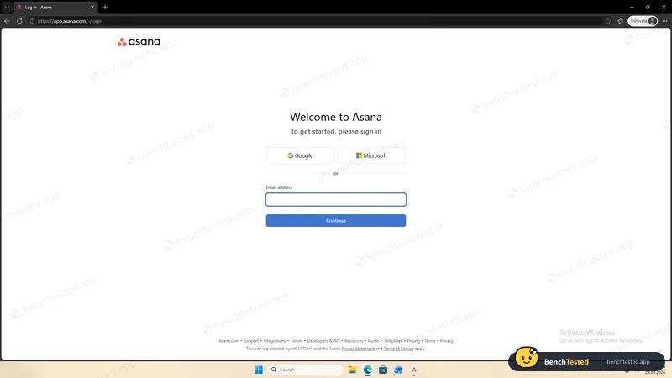Add page to favorites star icon
The height and width of the screenshot is (378, 672).
[607, 21]
